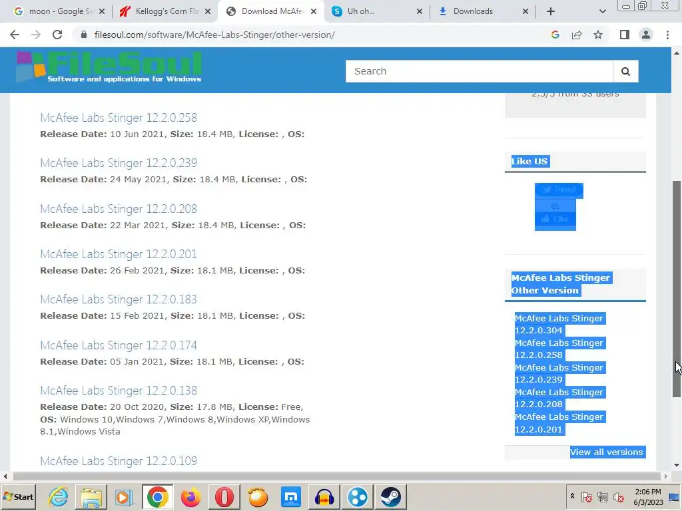Viewport: 682px width, 511px height.
Task: Close the moon Google Search tab
Action: (x=102, y=11)
